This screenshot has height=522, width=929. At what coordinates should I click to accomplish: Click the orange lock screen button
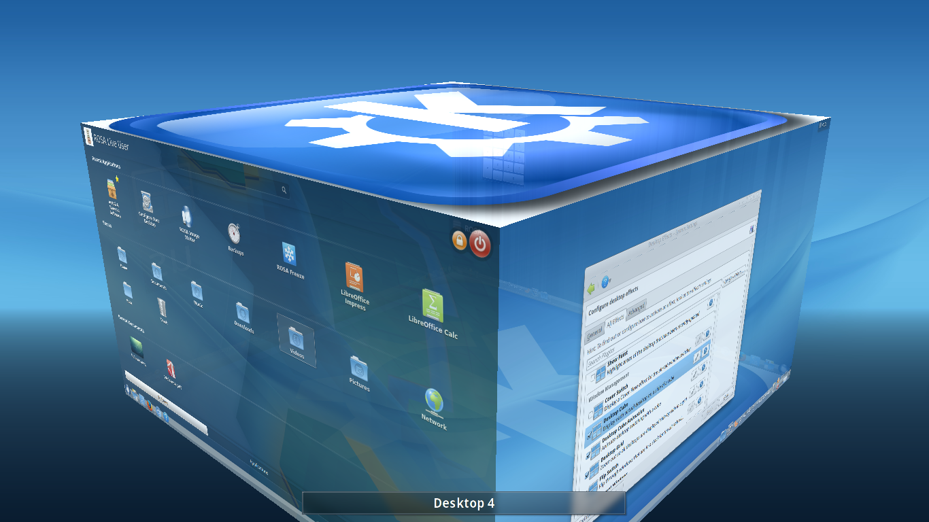pyautogui.click(x=460, y=241)
